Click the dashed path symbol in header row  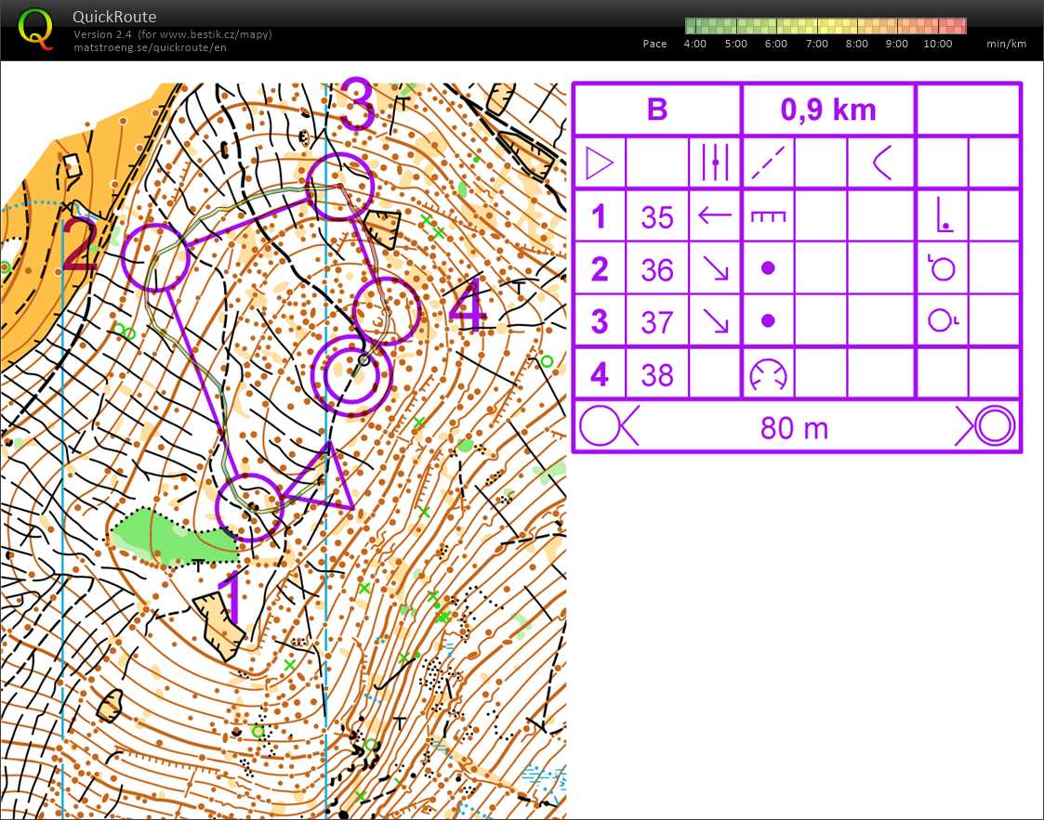pyautogui.click(x=768, y=164)
